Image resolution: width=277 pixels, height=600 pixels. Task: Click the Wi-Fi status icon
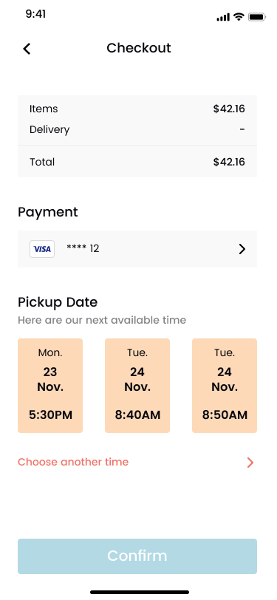tap(239, 17)
